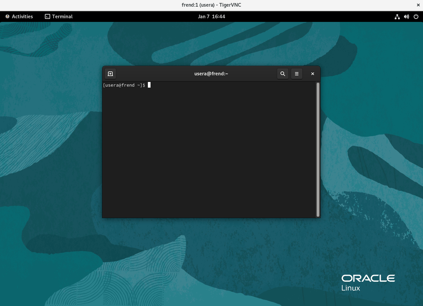Open the terminal hamburger menu
This screenshot has width=423, height=306.
297,74
